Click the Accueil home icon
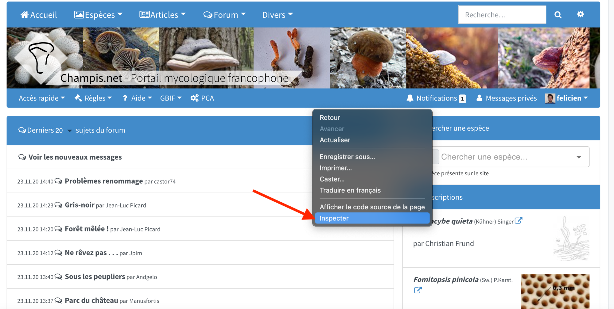 25,15
